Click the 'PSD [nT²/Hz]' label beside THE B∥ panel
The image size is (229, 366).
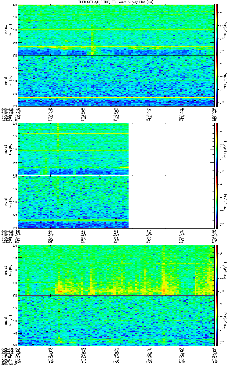pos(225,321)
